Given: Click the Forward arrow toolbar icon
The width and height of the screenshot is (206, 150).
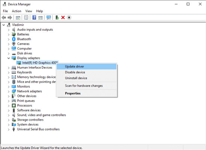Looking at the screenshot, I should tap(10, 18).
